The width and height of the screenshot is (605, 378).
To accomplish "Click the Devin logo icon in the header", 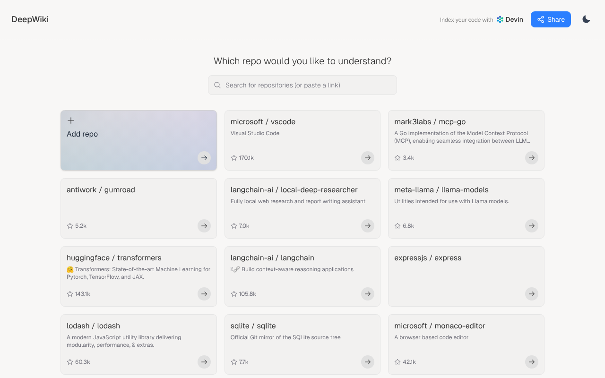I will click(x=499, y=19).
